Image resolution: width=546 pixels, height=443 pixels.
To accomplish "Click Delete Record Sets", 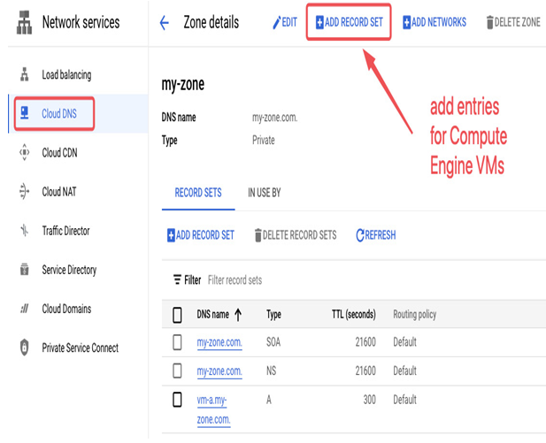I will (x=296, y=235).
